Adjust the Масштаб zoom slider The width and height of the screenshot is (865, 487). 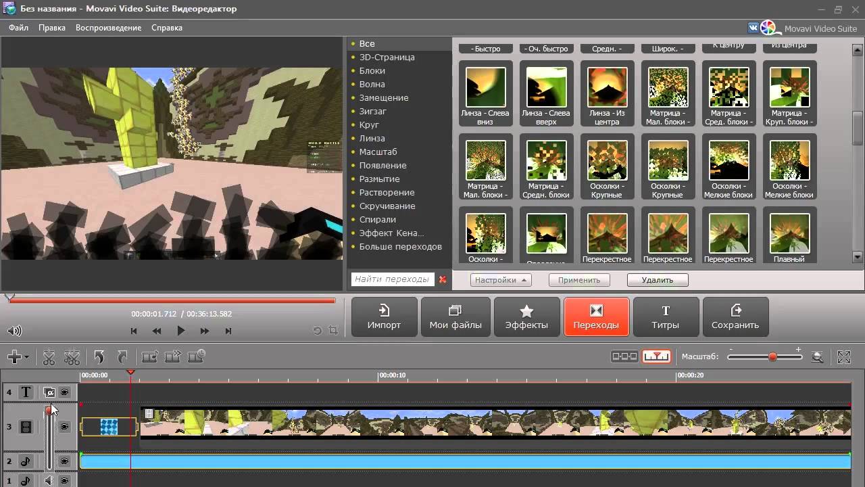tap(772, 356)
